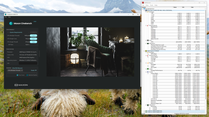Image resolution: width=209 pixels, height=117 pixels.
Task: Show ranking Details in Cinebench
Action: (33, 71)
